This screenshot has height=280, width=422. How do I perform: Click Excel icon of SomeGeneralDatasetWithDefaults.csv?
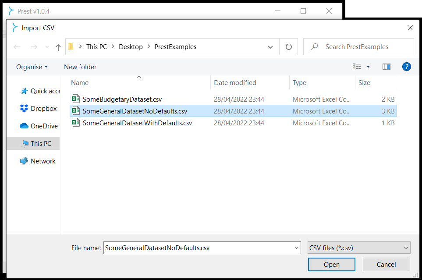click(x=76, y=123)
